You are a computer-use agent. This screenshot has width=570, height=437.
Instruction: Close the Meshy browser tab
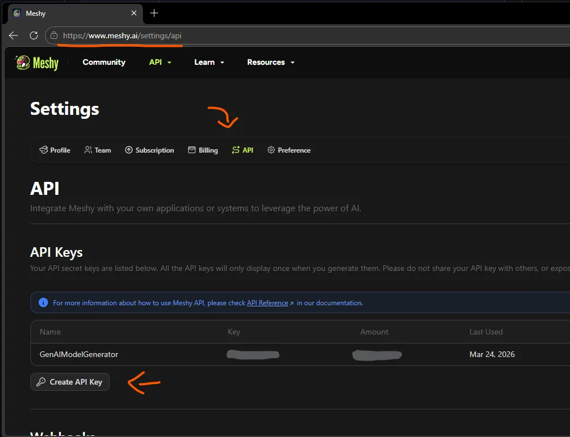134,13
